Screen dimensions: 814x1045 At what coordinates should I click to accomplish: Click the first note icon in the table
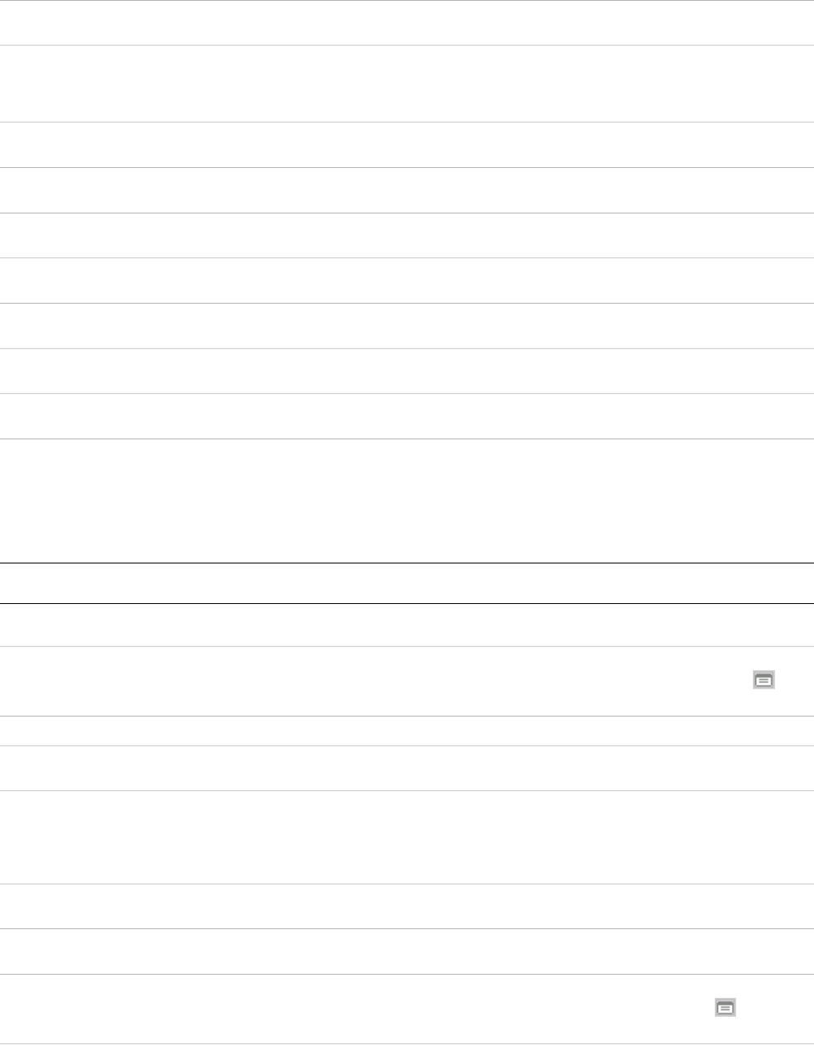point(764,680)
